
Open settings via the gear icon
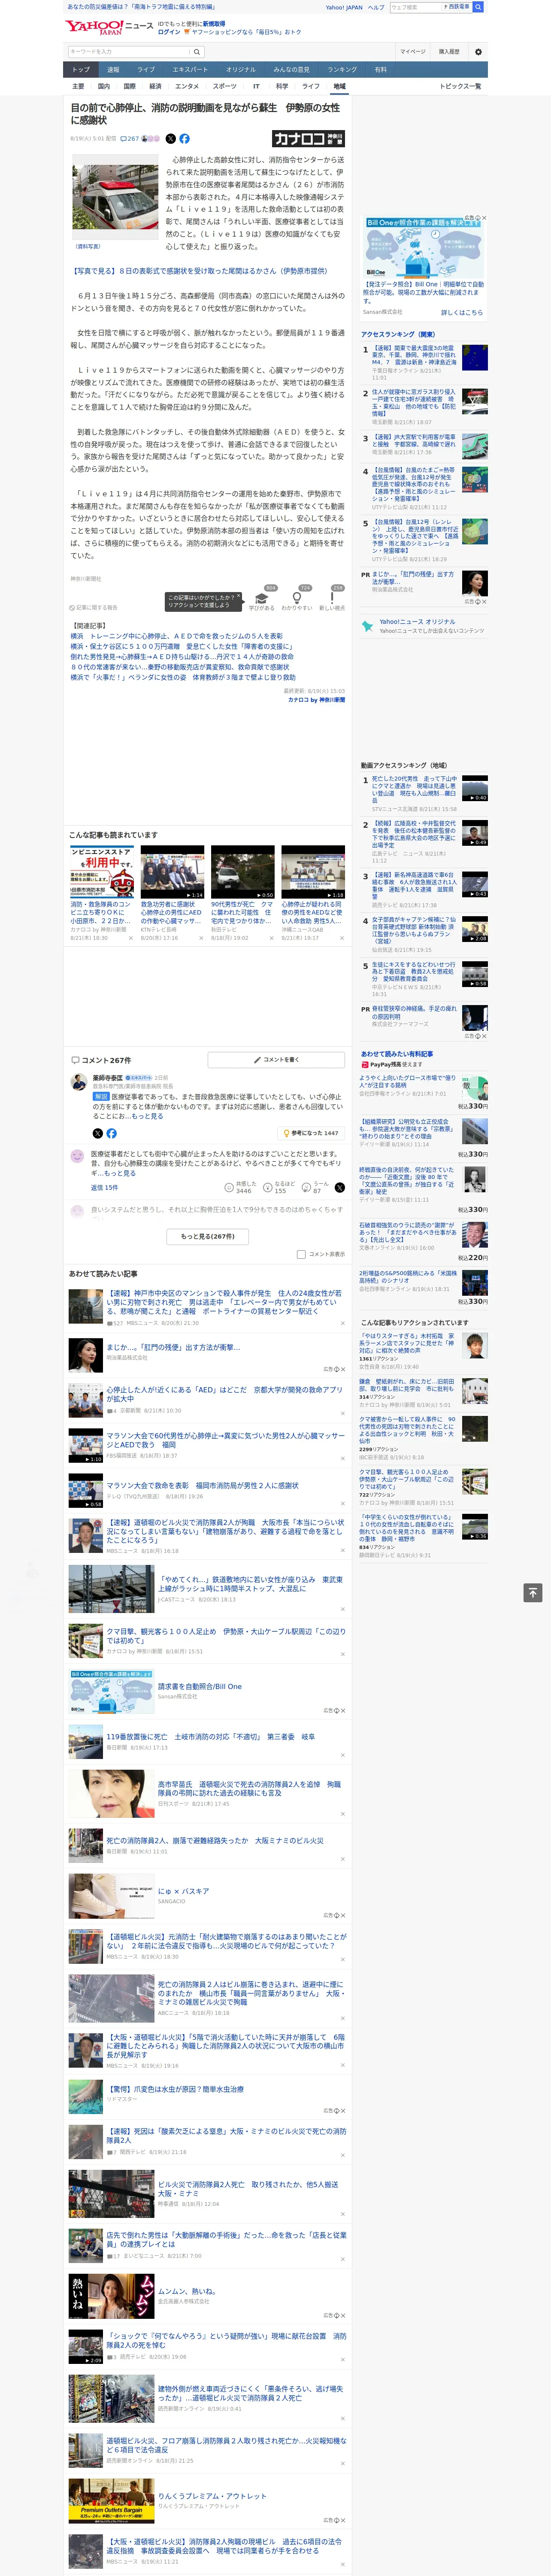(478, 52)
